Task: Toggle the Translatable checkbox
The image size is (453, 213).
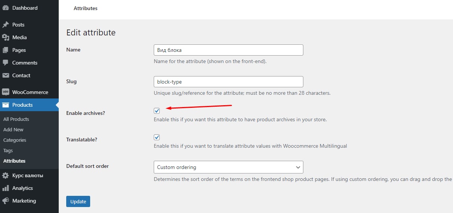Action: 157,137
